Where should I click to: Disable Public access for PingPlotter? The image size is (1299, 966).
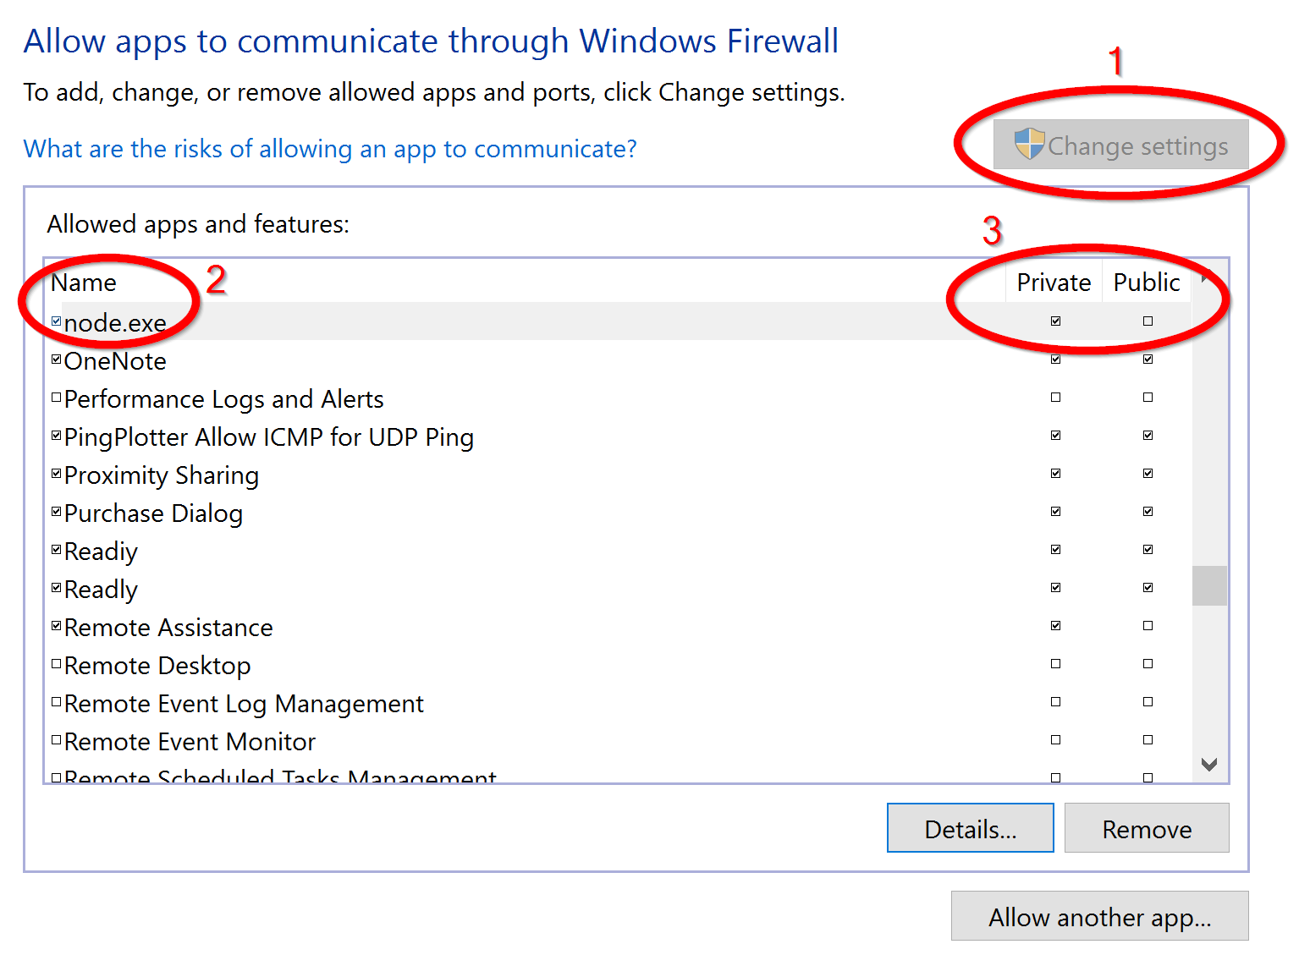(1148, 435)
